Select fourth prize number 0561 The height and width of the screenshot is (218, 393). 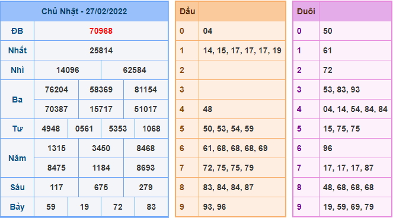(x=84, y=129)
